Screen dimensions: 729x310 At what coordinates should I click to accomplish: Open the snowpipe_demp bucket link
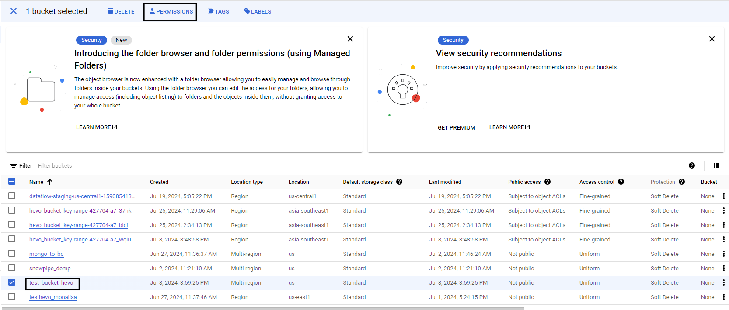tap(50, 269)
